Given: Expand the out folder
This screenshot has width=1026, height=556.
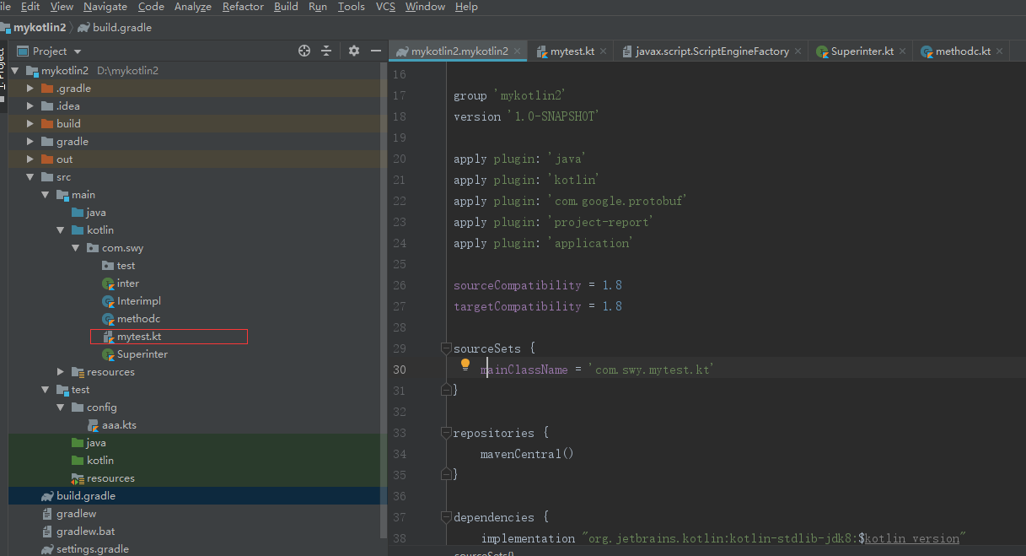Looking at the screenshot, I should 30,159.
